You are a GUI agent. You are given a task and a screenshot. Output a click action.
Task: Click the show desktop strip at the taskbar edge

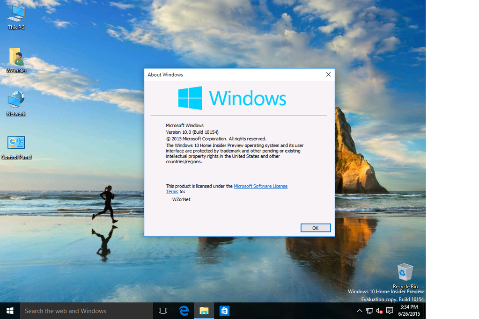point(424,311)
